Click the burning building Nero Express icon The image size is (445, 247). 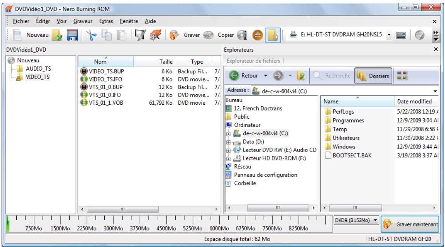155,35
